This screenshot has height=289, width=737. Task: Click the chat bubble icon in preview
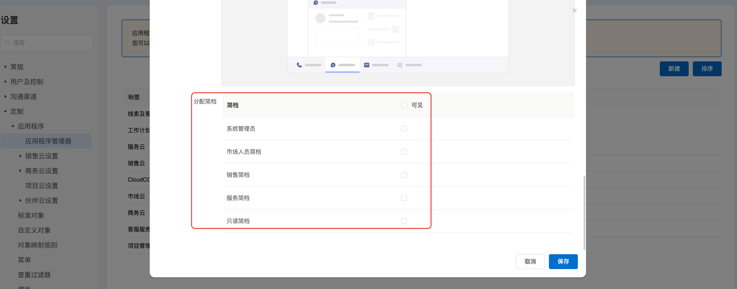[x=333, y=65]
